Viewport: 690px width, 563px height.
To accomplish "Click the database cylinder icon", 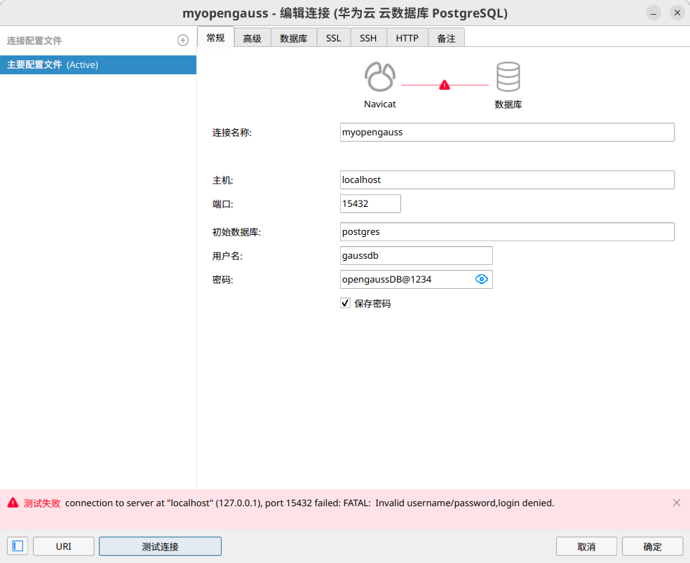I will [x=508, y=76].
